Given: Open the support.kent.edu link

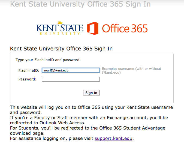Looking at the screenshot, I should pyautogui.click(x=113, y=139).
